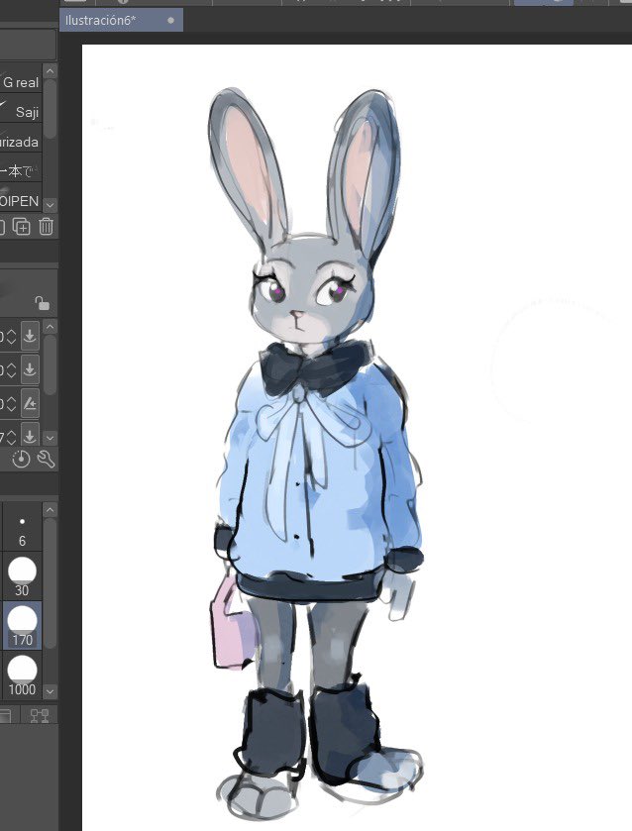This screenshot has width=632, height=831.
Task: Click the stepper next to the value ending 7
Action: (12, 437)
